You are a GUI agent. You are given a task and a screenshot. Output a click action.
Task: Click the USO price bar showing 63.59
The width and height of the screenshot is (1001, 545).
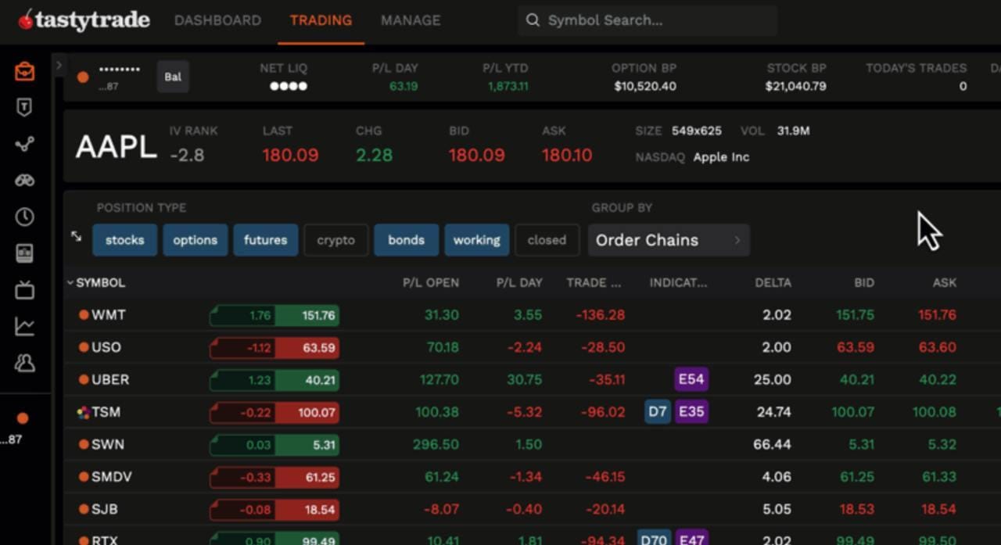pos(274,347)
